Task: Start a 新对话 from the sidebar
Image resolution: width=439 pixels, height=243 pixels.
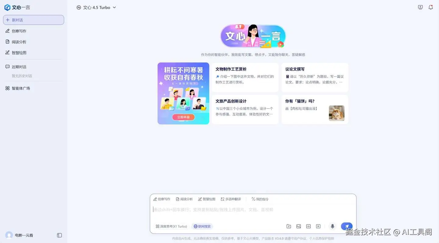Action: tap(34, 20)
